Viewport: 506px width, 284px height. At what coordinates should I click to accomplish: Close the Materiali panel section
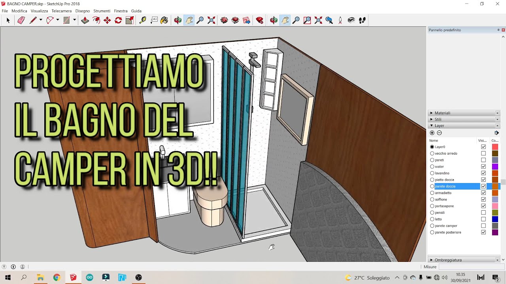pos(497,113)
